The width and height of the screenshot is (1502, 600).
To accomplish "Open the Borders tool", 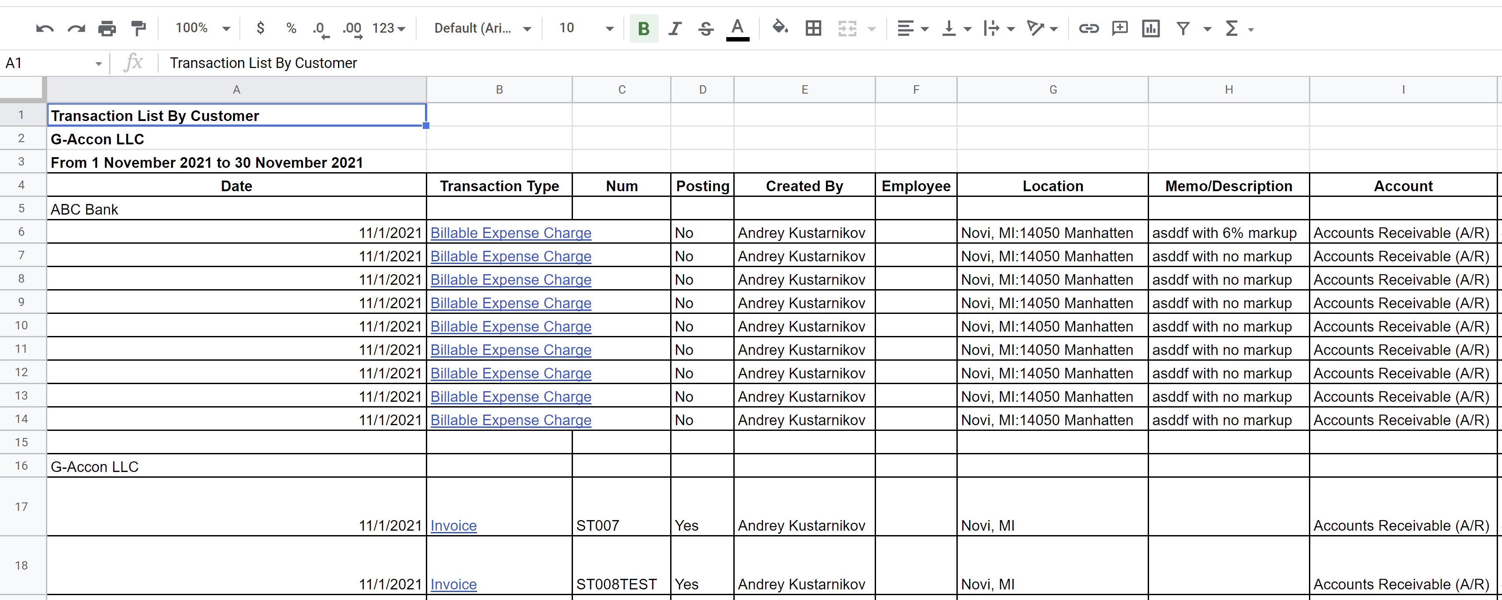I will (x=813, y=28).
